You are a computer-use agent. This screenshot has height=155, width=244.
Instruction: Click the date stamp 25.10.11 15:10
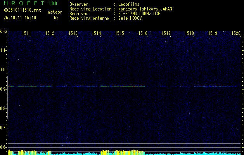[x=20, y=18]
